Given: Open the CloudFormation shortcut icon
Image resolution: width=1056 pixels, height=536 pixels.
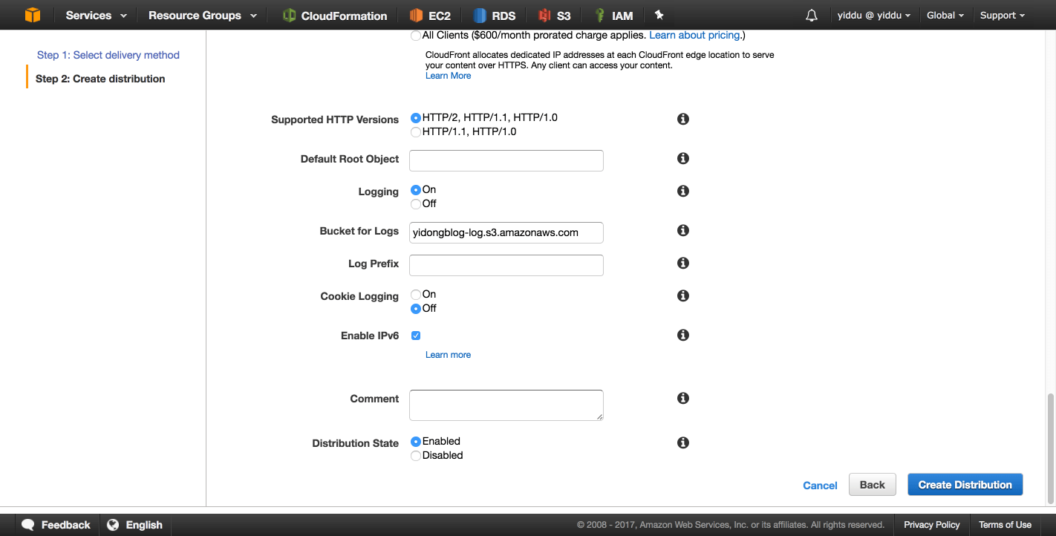Looking at the screenshot, I should click(289, 16).
